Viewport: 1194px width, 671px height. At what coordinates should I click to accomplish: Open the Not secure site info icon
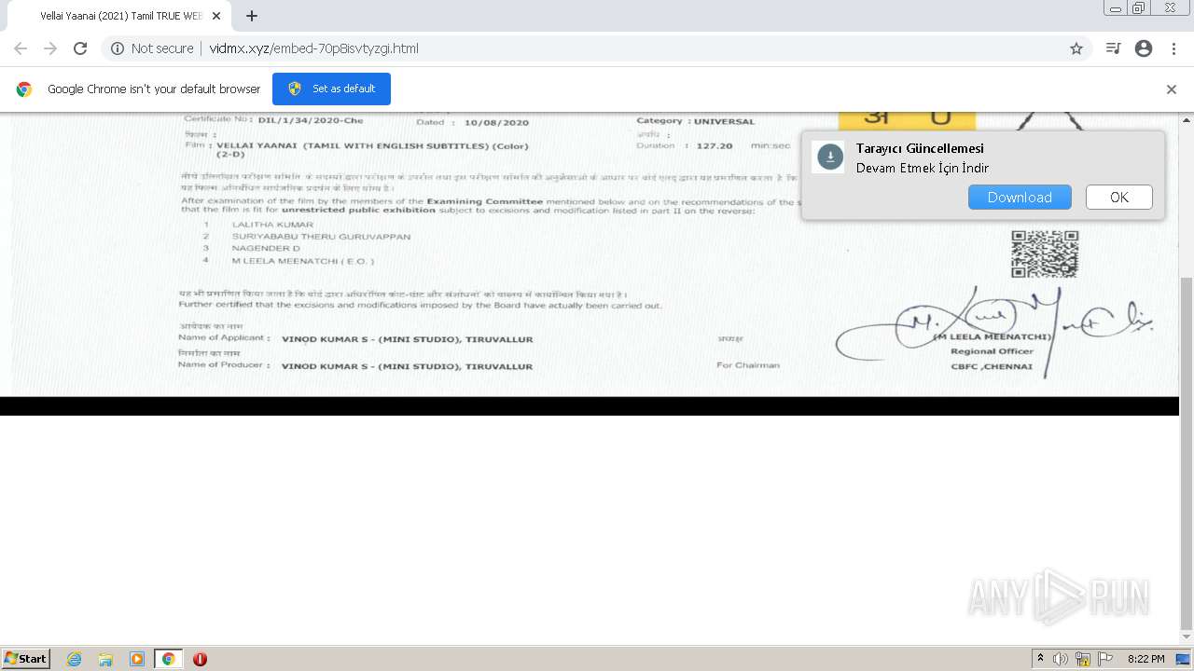point(118,48)
